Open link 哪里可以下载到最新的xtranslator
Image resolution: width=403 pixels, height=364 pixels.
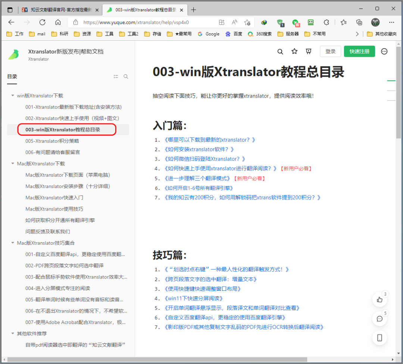[x=210, y=140]
